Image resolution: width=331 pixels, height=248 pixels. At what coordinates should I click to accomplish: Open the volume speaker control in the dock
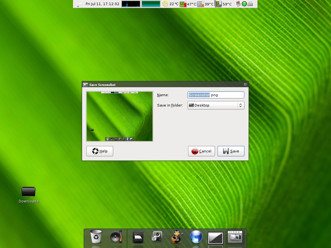click(x=116, y=236)
